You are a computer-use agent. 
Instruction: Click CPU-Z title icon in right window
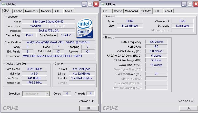(x=103, y=4)
